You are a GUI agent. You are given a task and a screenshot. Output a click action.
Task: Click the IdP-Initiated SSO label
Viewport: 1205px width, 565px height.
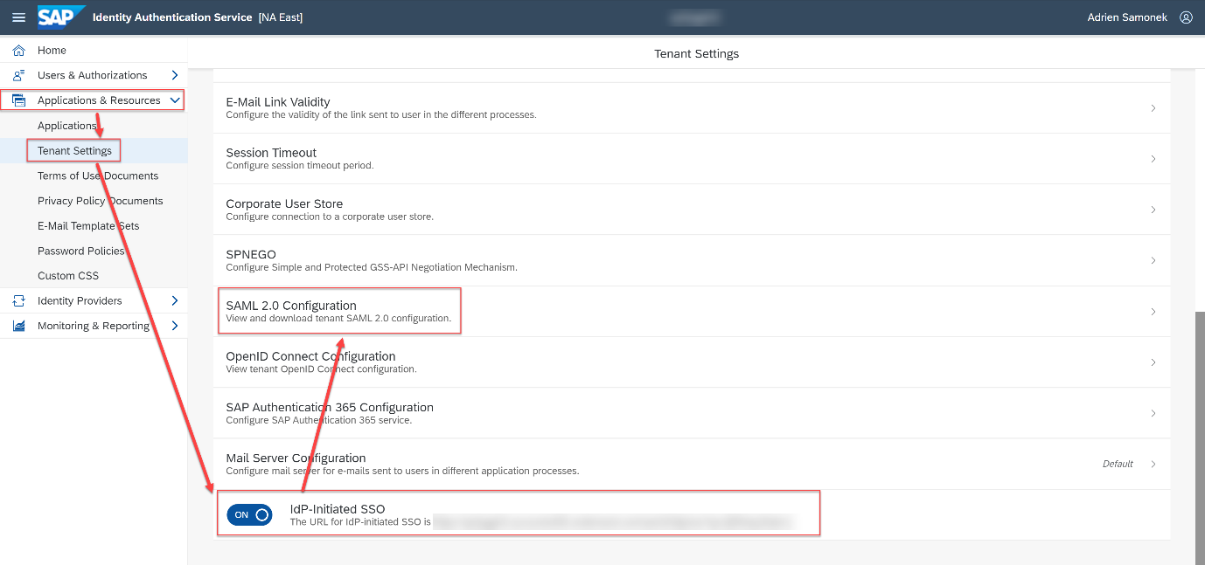click(x=338, y=509)
